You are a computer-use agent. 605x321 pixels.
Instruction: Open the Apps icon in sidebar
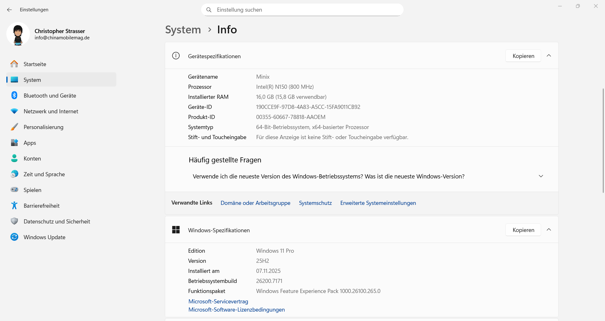[14, 143]
